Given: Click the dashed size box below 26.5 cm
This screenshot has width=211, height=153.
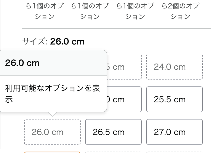Looking at the screenshot, I should 113,152.
